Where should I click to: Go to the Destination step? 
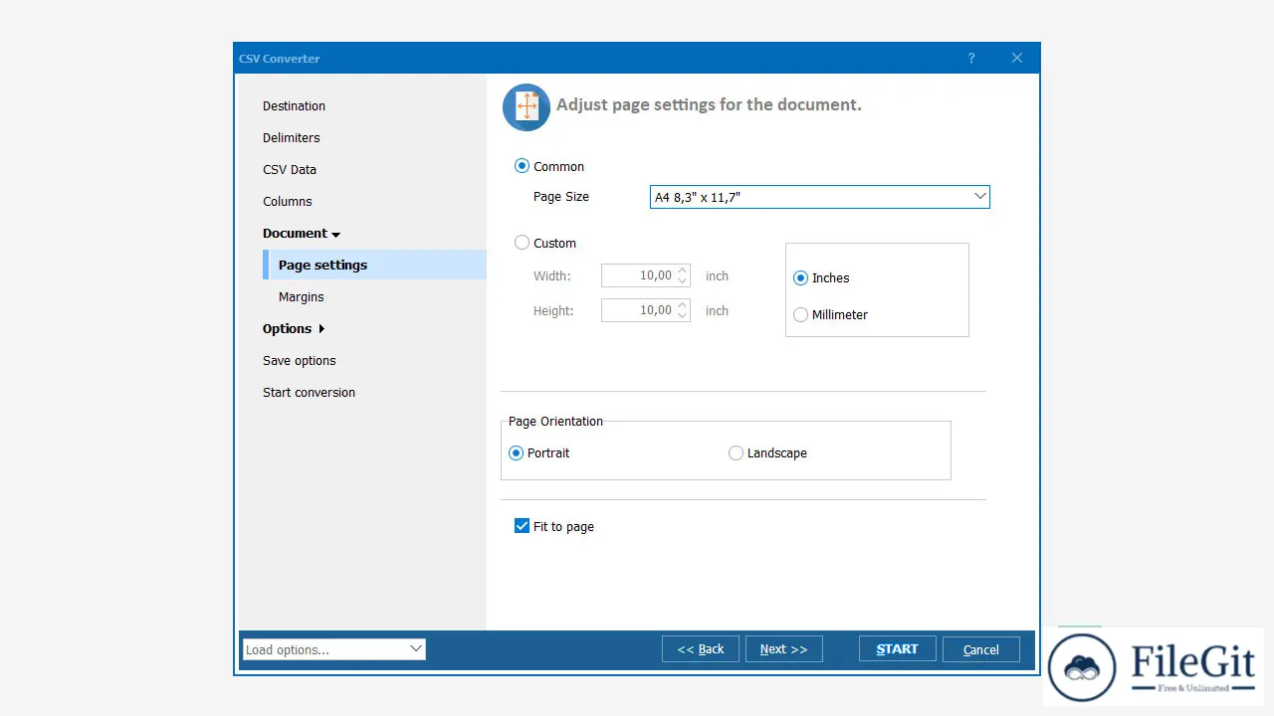(294, 105)
